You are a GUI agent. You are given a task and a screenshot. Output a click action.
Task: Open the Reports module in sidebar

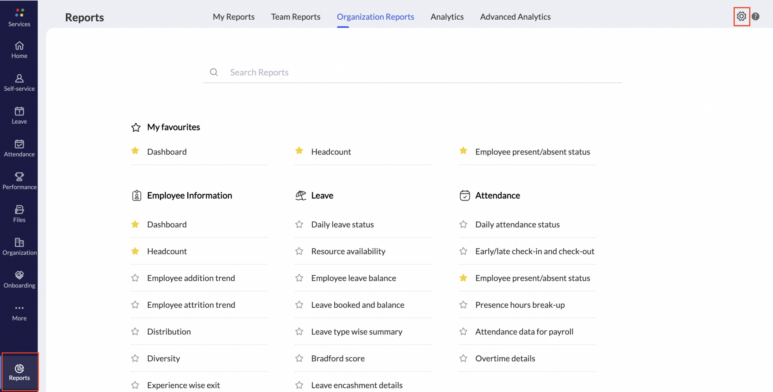19,372
